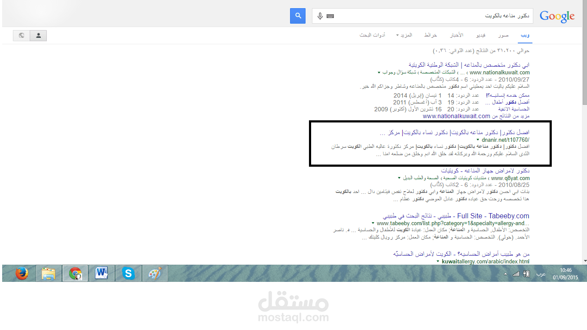
Task: Open the on-screen keyboard icon in search box
Action: (x=330, y=16)
